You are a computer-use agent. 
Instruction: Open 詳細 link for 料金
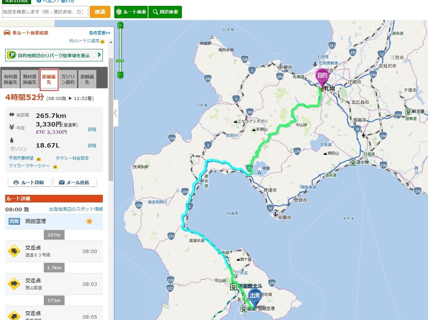pos(92,130)
